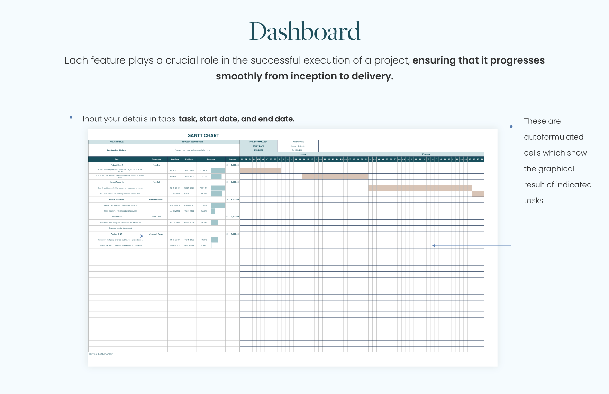The image size is (609, 394).
Task: Click the Start Date 04-01-2023 cell
Action: point(175,223)
